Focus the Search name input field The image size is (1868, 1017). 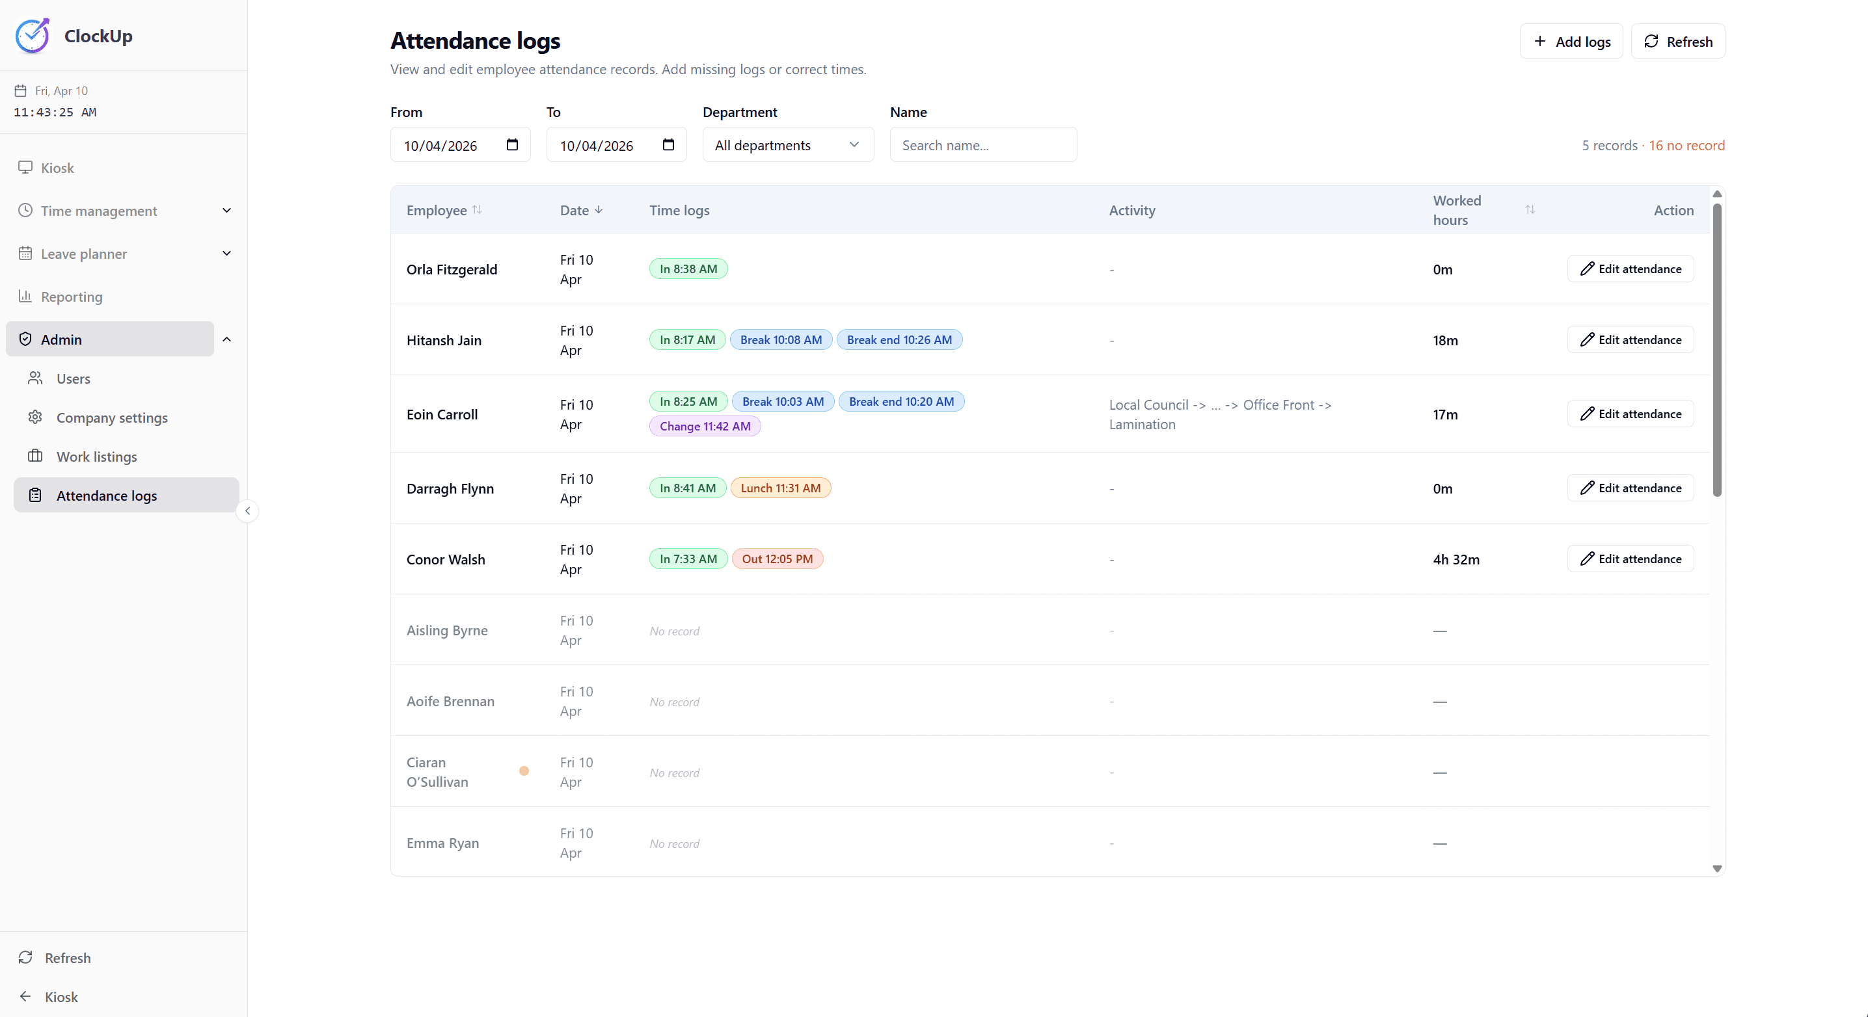982,145
